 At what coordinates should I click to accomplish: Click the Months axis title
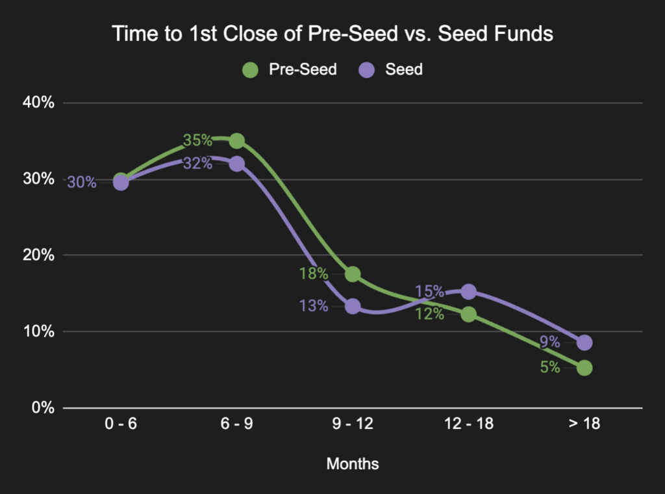tap(353, 464)
